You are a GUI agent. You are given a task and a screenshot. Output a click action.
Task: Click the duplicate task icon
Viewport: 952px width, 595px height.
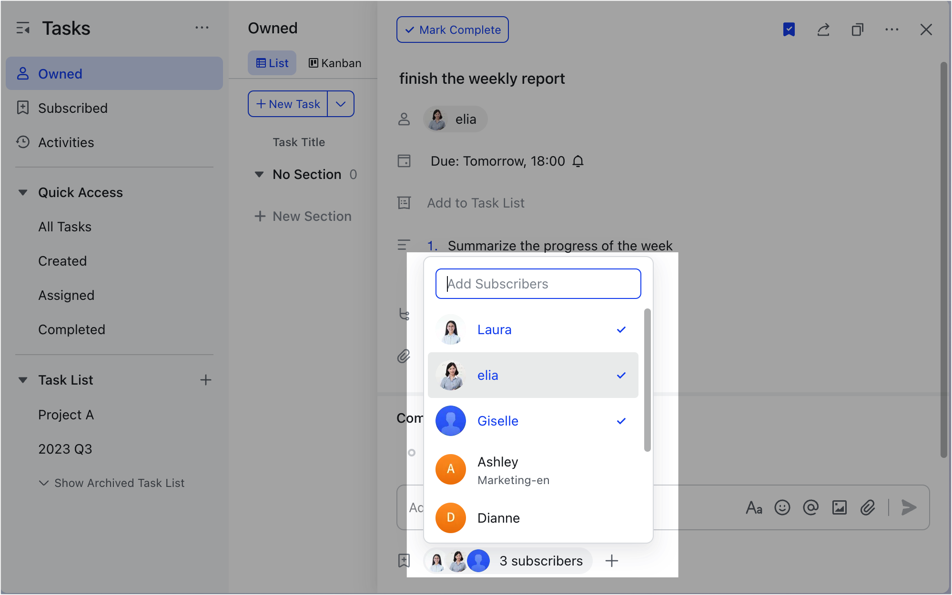click(x=858, y=30)
